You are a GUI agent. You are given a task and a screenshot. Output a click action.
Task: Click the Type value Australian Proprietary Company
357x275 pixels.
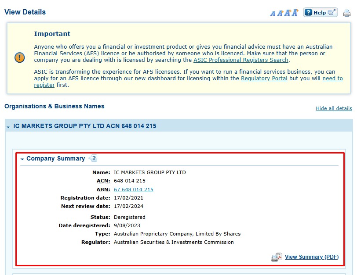coord(177,234)
